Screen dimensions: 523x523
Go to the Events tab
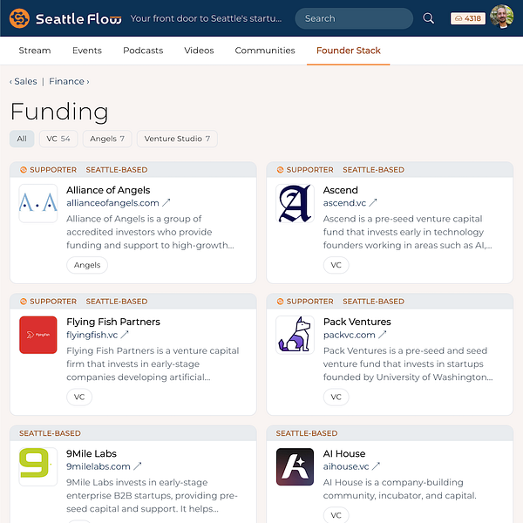[x=87, y=51]
